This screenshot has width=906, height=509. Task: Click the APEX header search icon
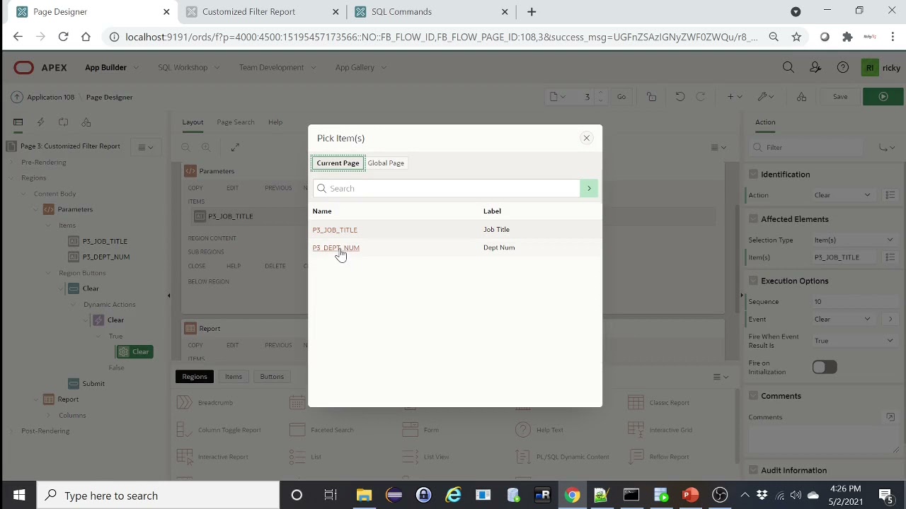(788, 68)
